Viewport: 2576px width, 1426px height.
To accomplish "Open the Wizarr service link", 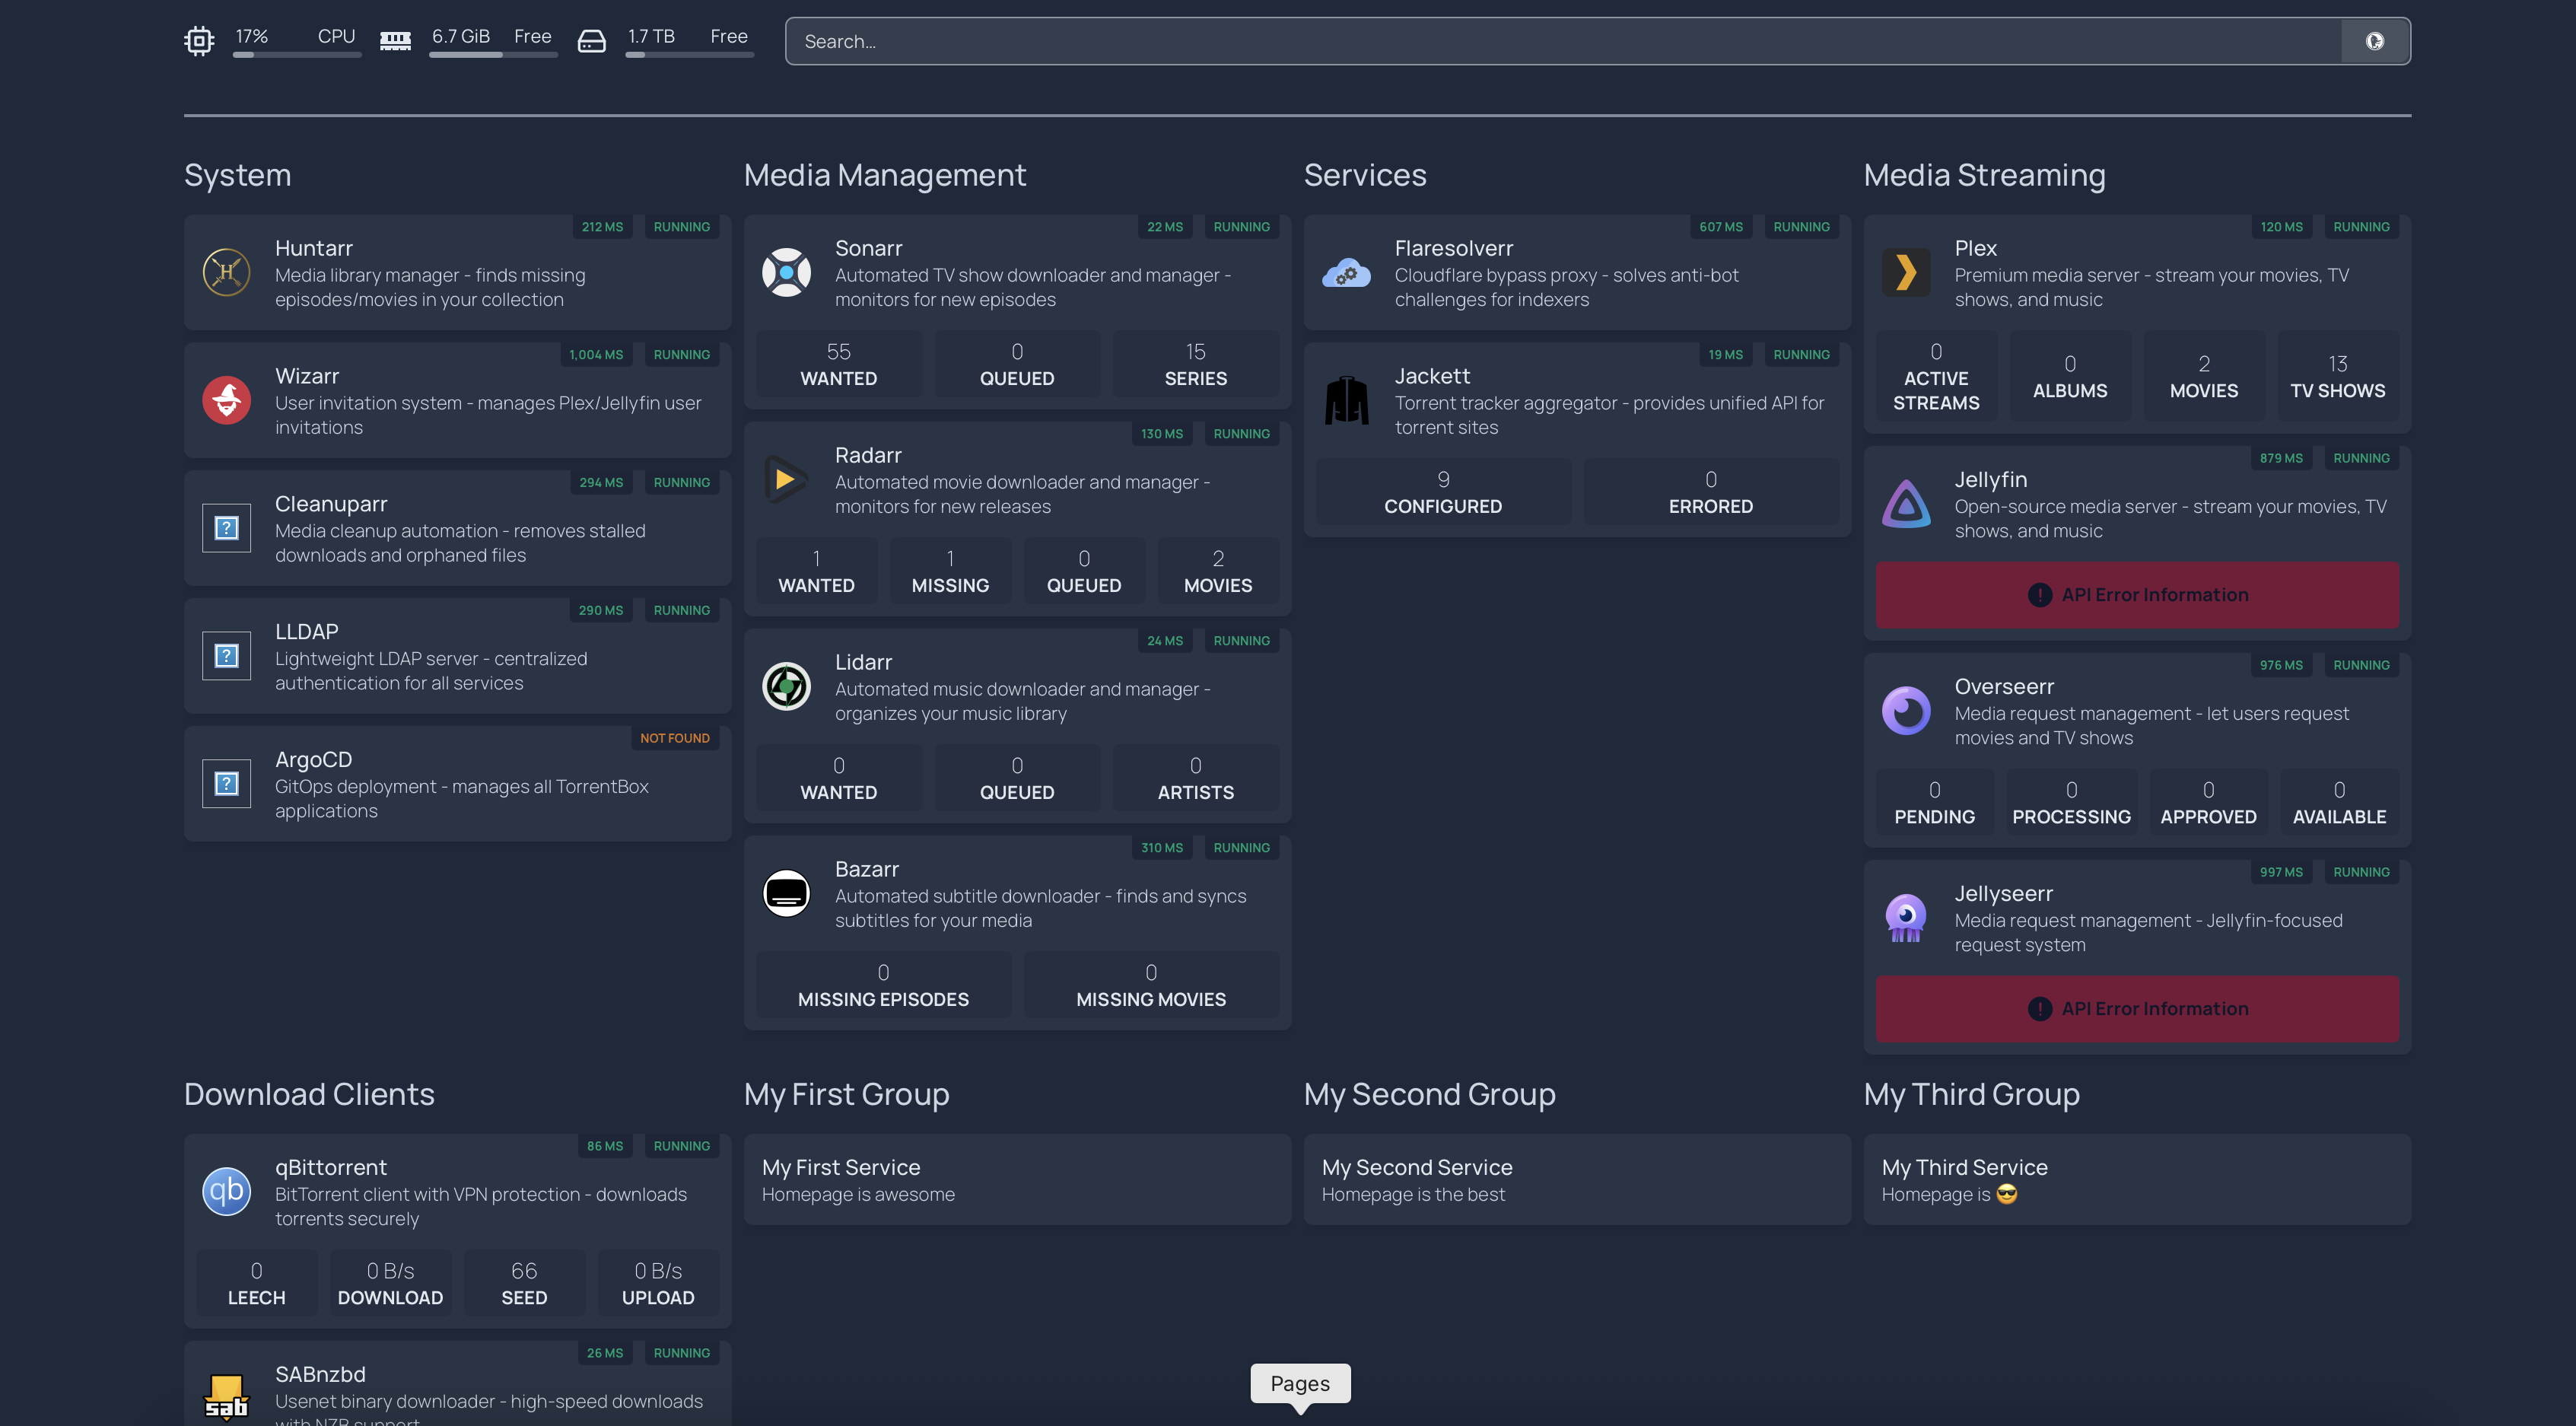I will (307, 376).
